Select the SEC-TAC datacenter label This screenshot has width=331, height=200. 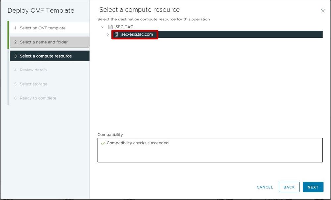pyautogui.click(x=124, y=27)
